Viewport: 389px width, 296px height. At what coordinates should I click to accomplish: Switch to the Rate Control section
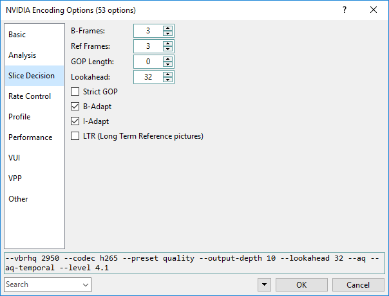click(30, 96)
